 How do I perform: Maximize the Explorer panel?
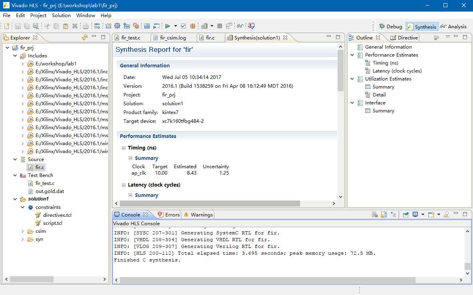(x=103, y=37)
